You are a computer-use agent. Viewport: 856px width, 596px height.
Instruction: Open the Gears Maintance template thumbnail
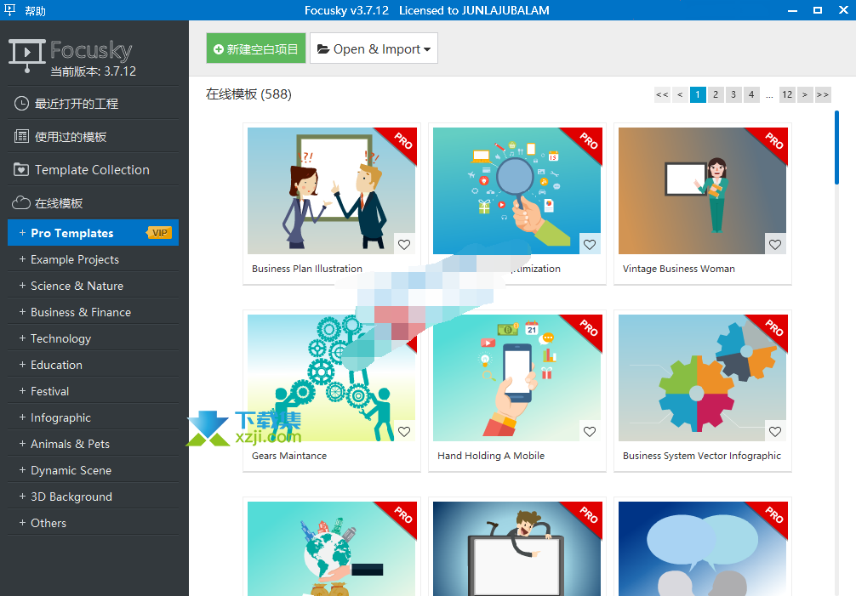(x=331, y=377)
